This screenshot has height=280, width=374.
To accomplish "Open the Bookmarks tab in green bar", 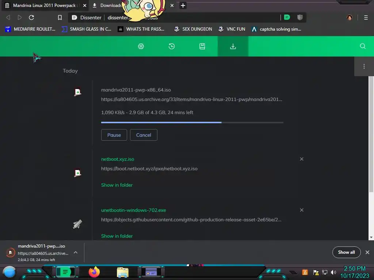I will point(202,46).
